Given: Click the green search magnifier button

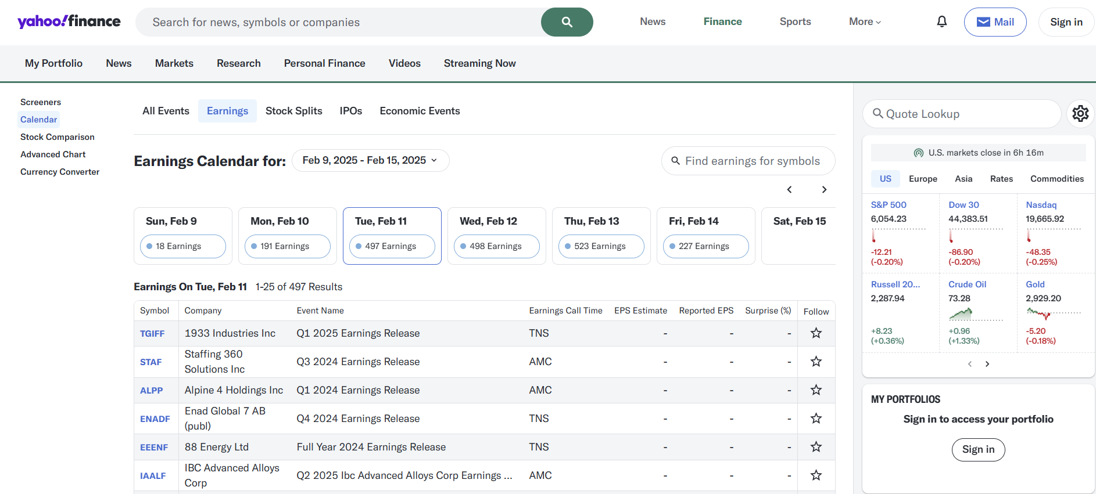Looking at the screenshot, I should tap(567, 22).
